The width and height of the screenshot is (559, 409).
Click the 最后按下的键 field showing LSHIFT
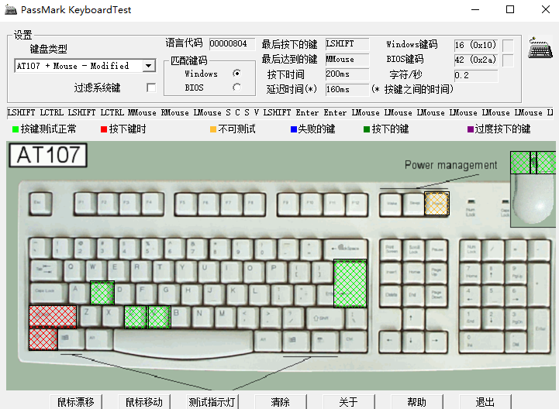pyautogui.click(x=347, y=44)
